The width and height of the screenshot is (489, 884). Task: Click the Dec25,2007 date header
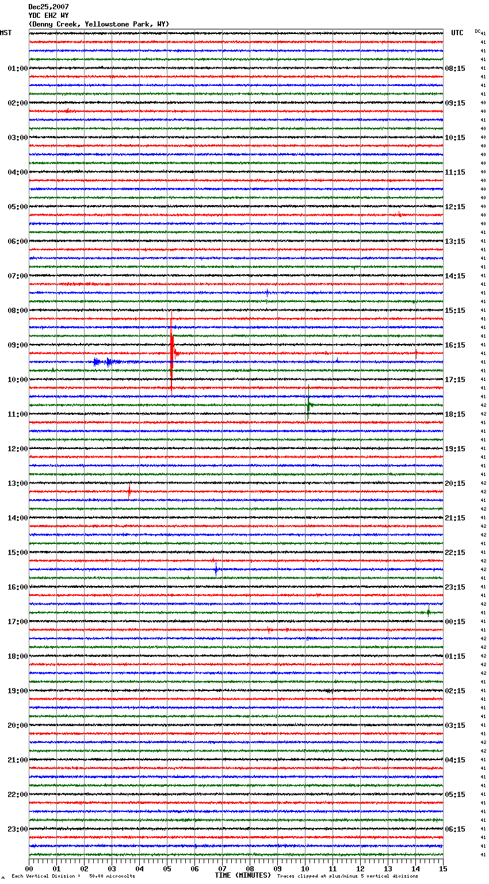(x=48, y=7)
